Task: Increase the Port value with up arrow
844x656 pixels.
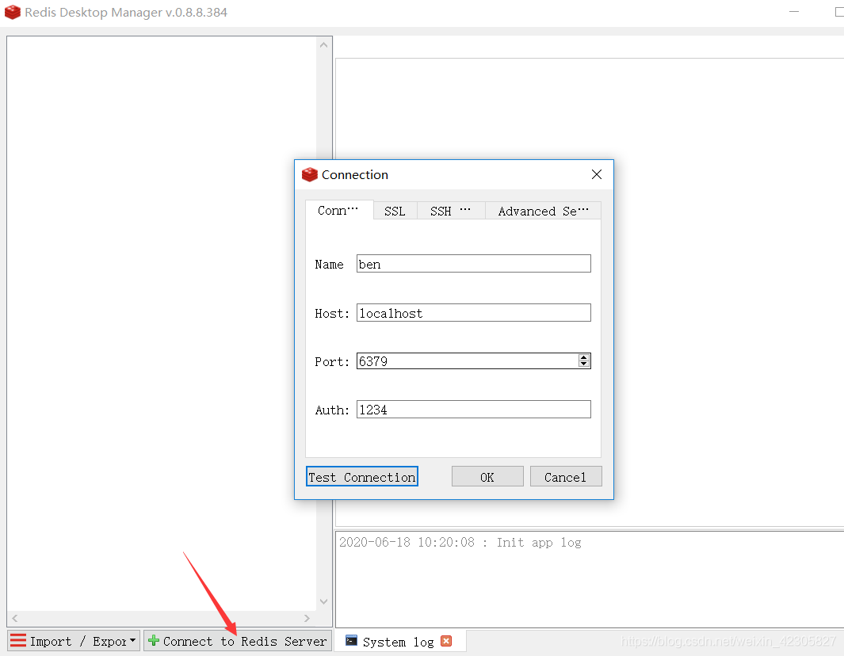Action: tap(584, 357)
